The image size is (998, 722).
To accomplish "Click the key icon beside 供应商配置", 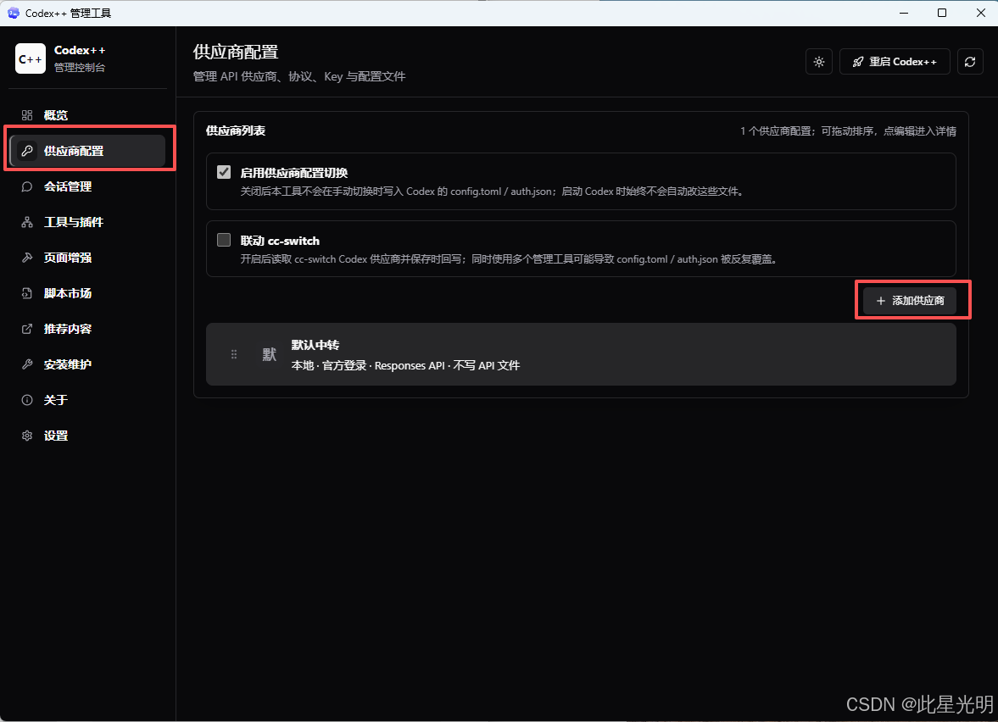I will [27, 151].
